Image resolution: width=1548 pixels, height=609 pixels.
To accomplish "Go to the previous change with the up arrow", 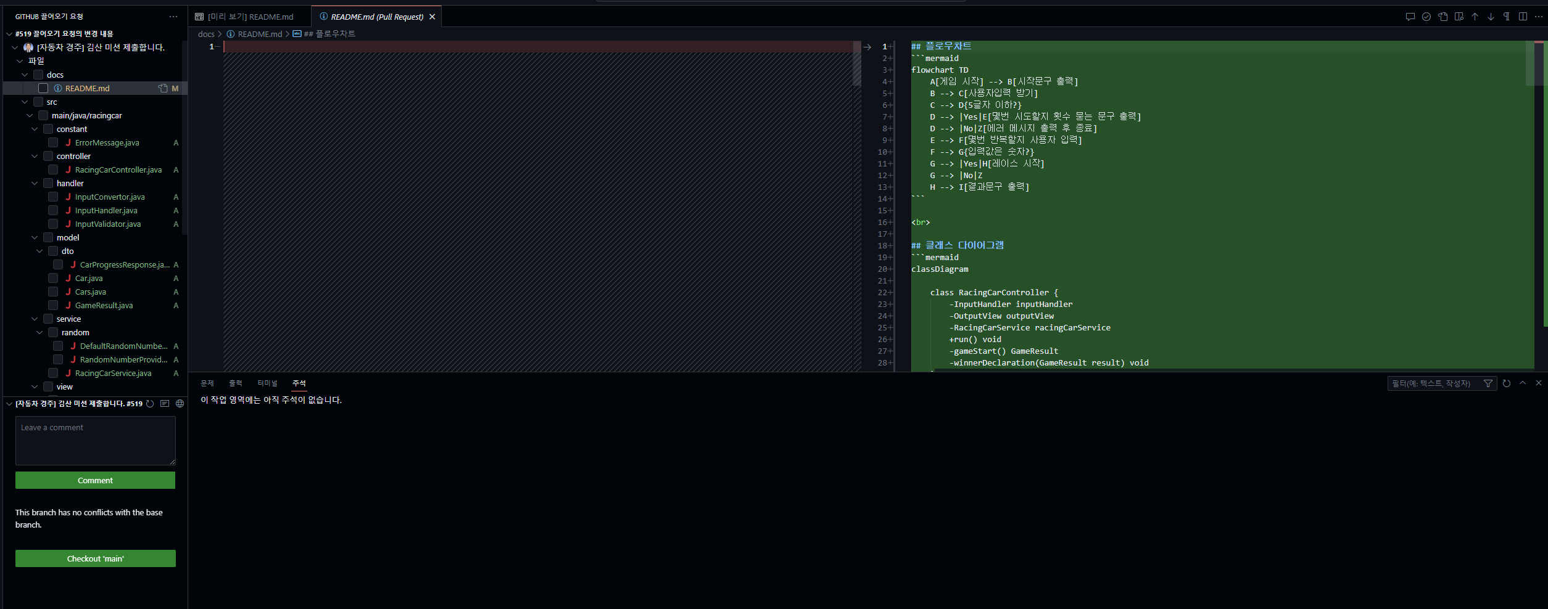I will point(1475,17).
